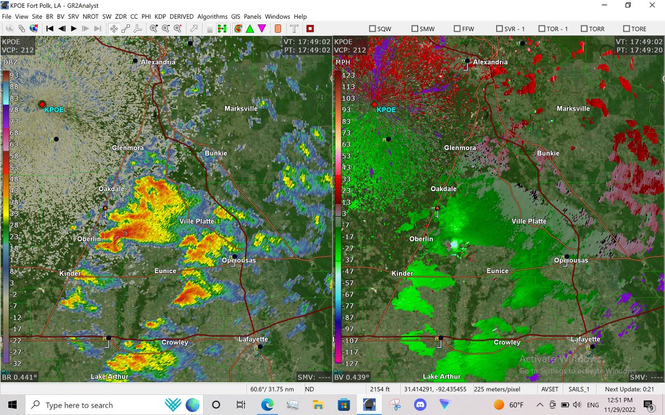Open the GIS menu
Screen dimensions: 665x415
pos(235,16)
